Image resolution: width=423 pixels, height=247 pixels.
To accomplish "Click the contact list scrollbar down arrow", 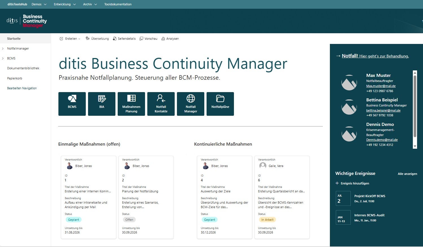I will (415, 146).
